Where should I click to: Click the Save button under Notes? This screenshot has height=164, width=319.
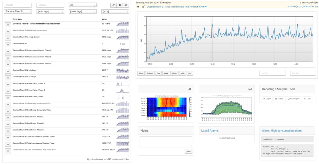point(188,151)
